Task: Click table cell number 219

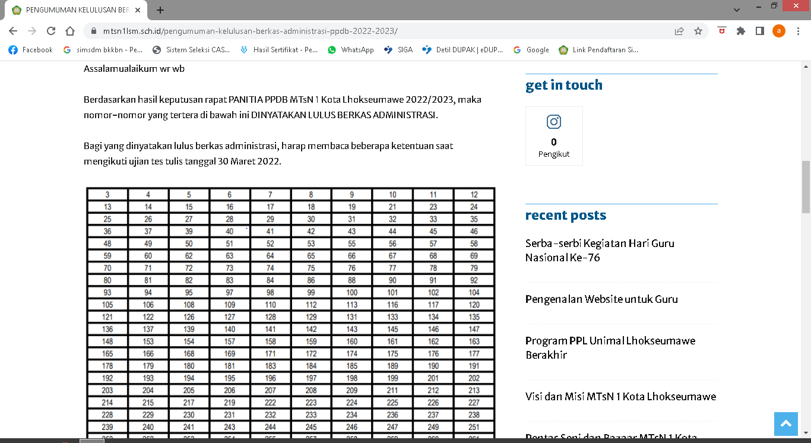Action: [x=230, y=403]
